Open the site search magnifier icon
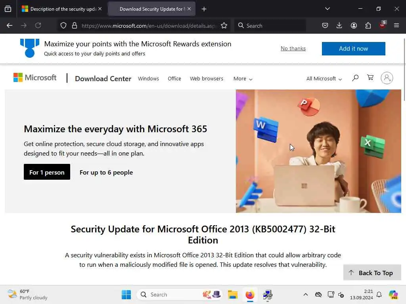This screenshot has height=304, width=406. click(355, 78)
